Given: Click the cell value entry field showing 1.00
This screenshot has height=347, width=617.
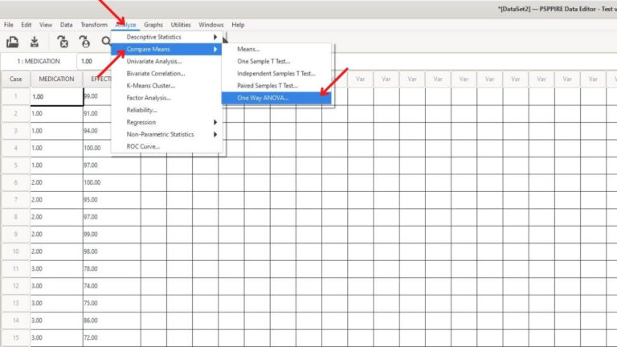Looking at the screenshot, I should pyautogui.click(x=94, y=61).
